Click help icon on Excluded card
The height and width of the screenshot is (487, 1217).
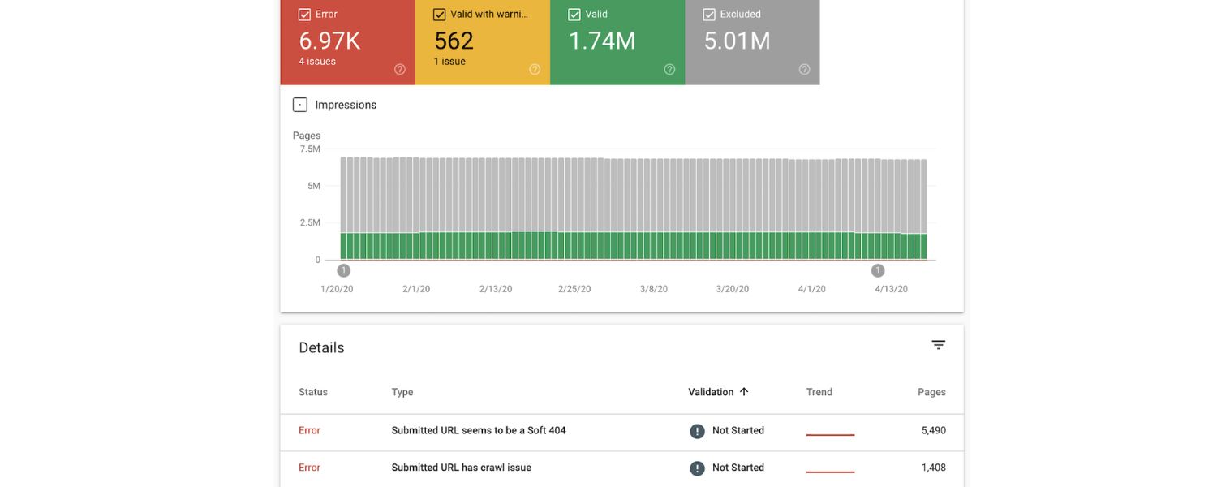click(804, 70)
